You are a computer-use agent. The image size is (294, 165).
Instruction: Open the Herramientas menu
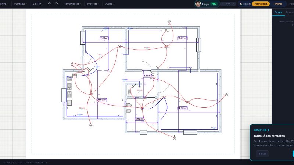(72, 4)
